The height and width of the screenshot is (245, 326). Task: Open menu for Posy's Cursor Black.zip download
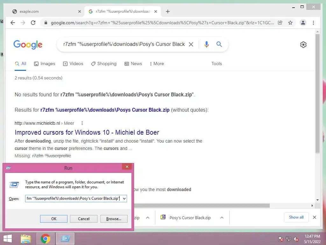(222, 218)
